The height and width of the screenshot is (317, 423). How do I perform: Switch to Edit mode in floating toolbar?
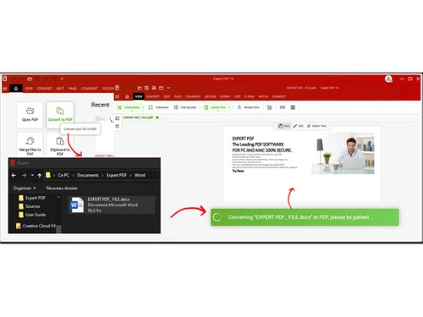coord(299,126)
